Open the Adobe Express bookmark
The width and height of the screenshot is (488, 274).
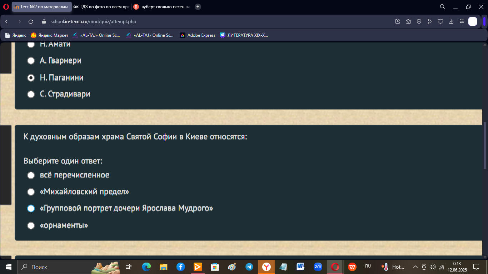click(x=198, y=35)
